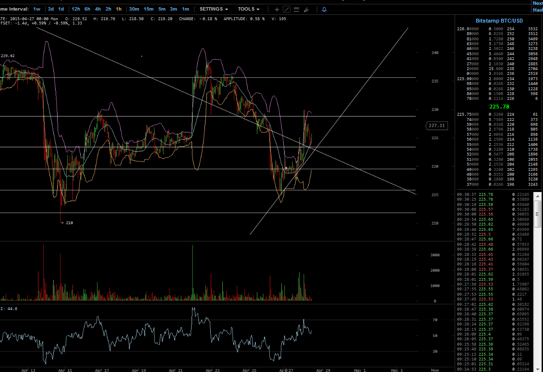
Task: Click the 240 level on price axis
Action: point(434,53)
